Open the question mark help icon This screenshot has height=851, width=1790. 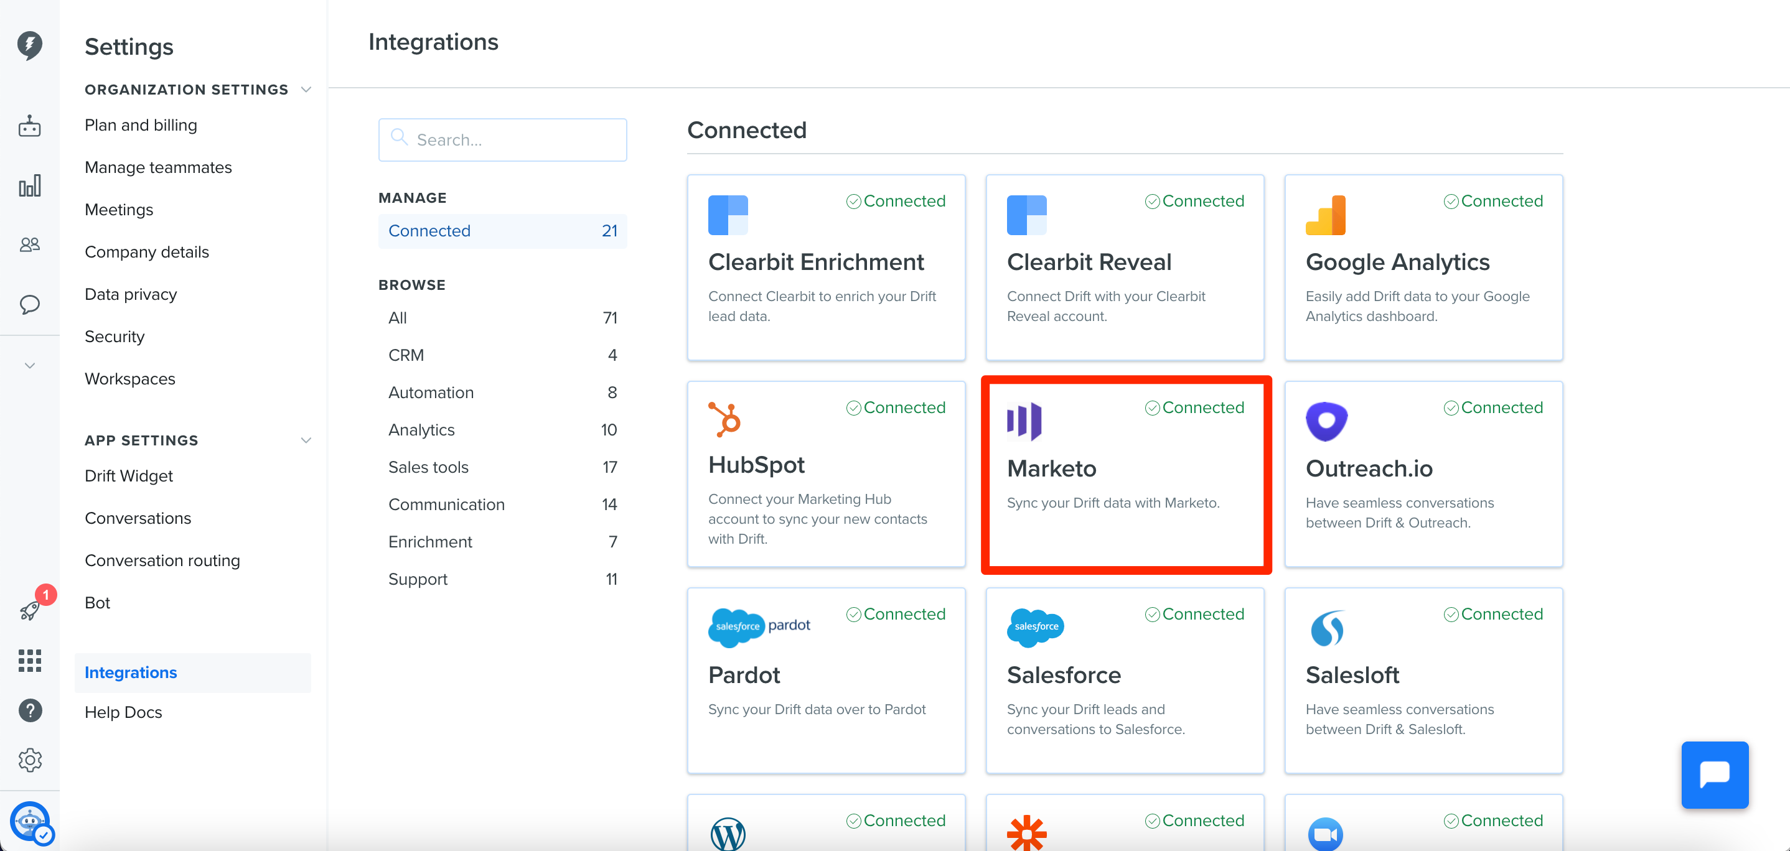[30, 710]
